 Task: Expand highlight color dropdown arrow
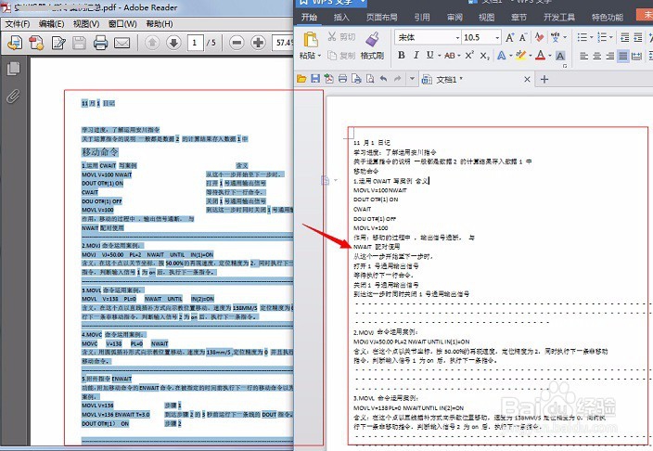(x=531, y=56)
